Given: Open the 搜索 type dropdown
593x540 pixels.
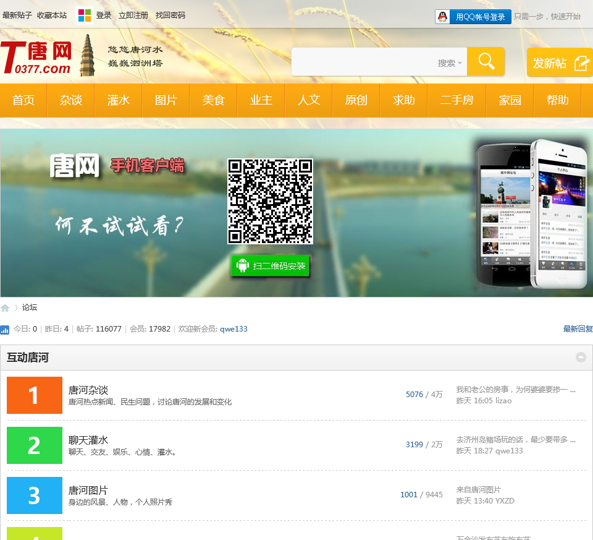Looking at the screenshot, I should tap(450, 63).
